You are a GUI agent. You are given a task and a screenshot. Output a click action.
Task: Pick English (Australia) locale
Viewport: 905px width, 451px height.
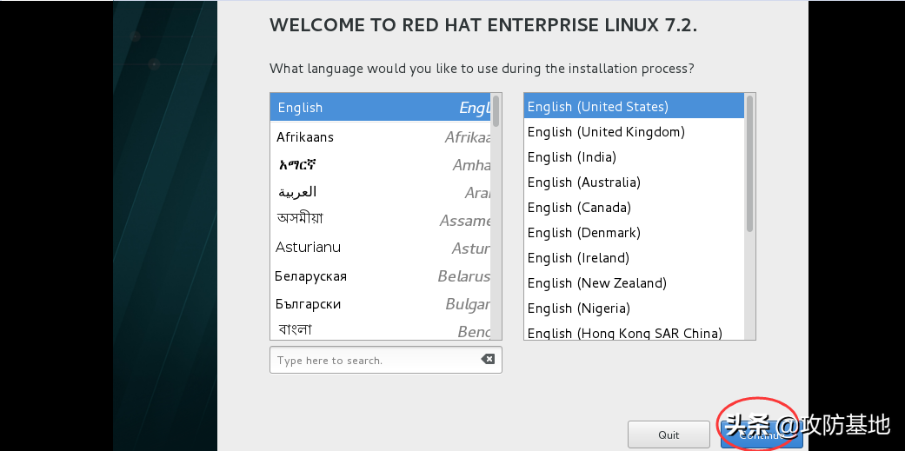(583, 182)
